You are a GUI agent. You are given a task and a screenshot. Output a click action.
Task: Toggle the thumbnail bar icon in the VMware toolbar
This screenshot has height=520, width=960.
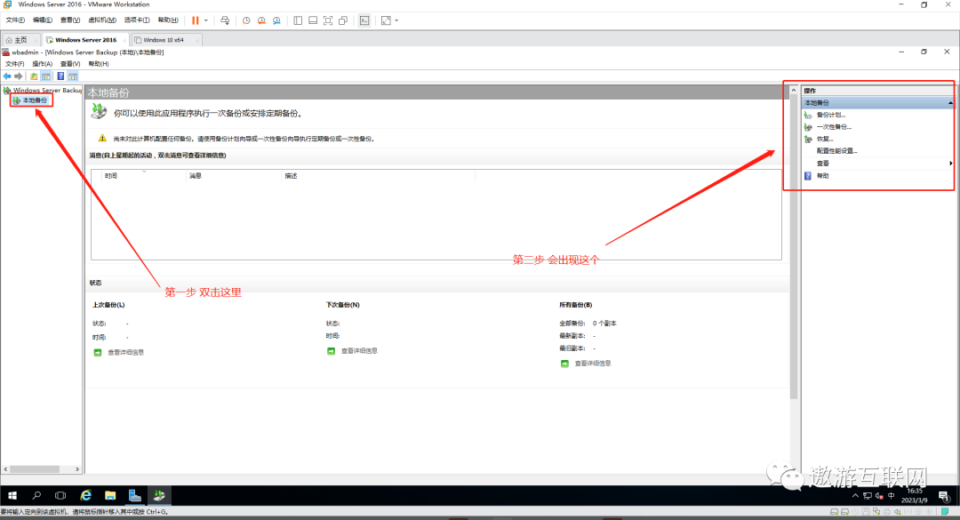313,20
